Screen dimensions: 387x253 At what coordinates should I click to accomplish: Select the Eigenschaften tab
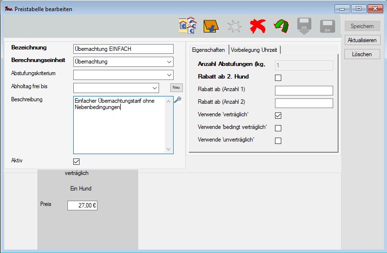(x=209, y=50)
